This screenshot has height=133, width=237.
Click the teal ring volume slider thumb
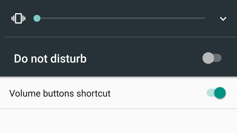[x=37, y=18]
